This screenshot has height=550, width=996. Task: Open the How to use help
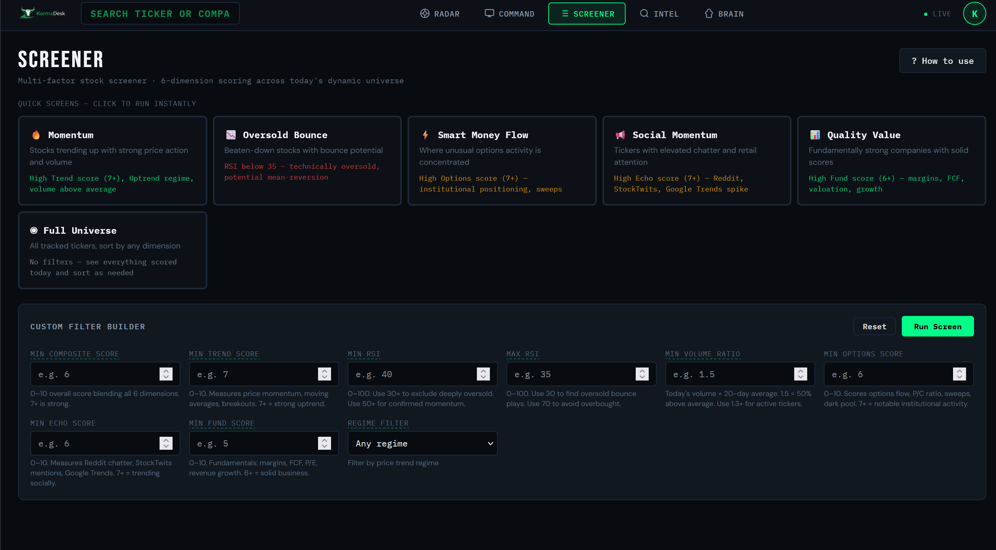tap(942, 61)
